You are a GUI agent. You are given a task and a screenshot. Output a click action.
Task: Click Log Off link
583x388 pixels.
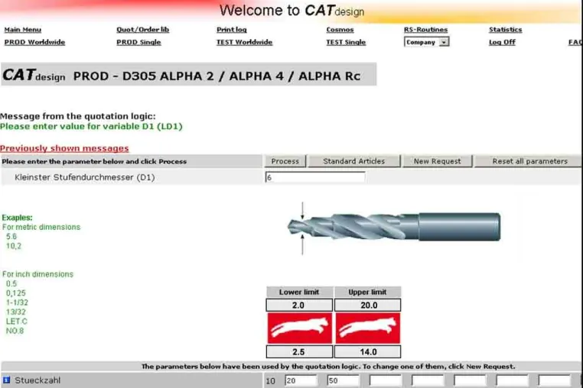click(x=502, y=42)
